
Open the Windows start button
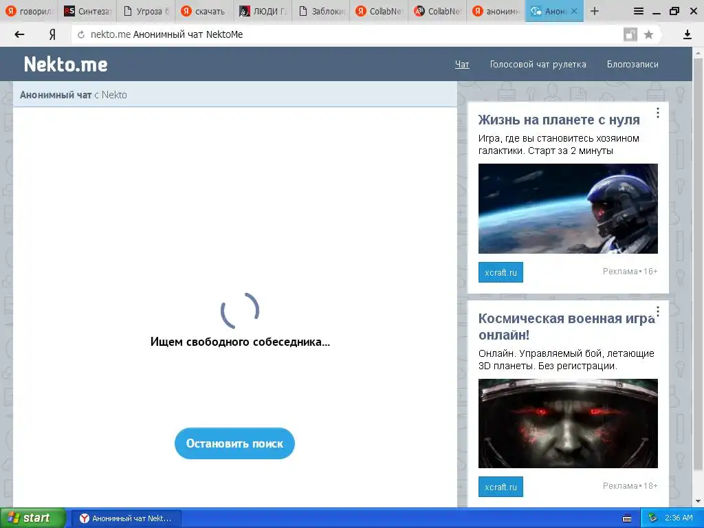(33, 518)
